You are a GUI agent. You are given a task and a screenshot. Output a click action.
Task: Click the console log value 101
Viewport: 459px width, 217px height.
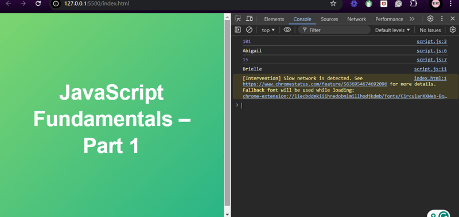coord(247,41)
